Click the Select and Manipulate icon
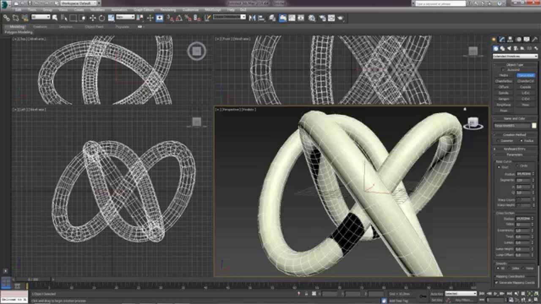The image size is (541, 304). [x=150, y=18]
